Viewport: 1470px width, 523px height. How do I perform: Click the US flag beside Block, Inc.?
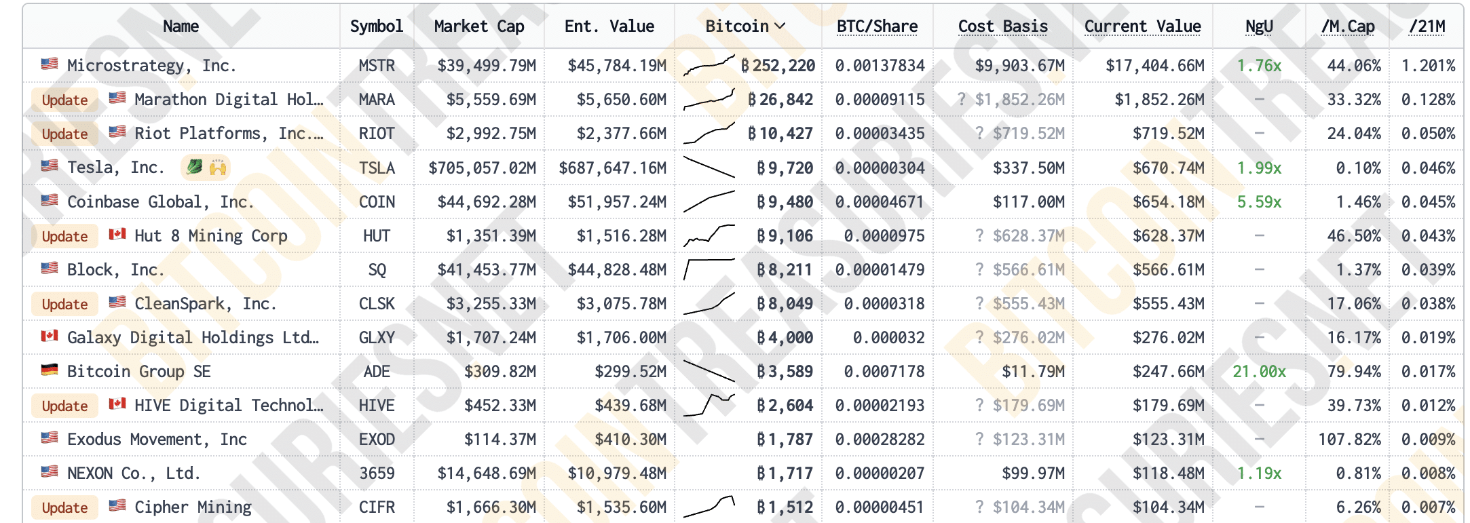(x=50, y=268)
